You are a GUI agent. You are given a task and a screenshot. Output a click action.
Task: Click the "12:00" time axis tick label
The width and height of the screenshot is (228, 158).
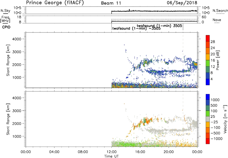111,152
